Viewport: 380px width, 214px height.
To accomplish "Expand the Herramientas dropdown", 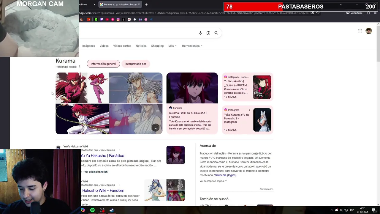I will pos(192,46).
